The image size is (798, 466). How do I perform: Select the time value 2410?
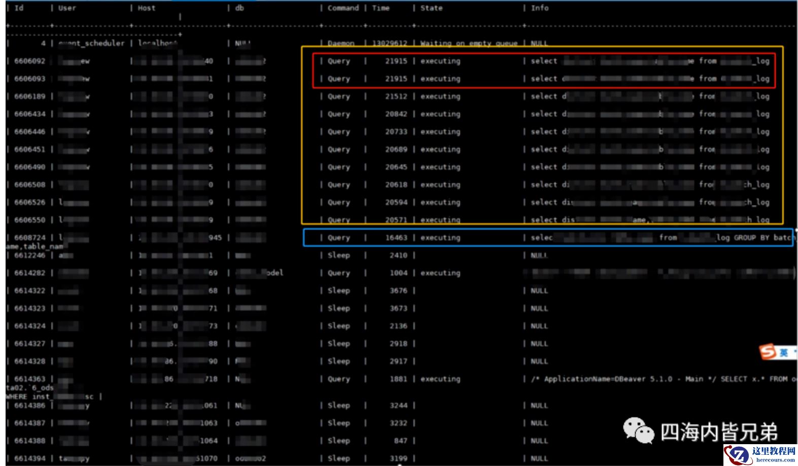click(x=398, y=255)
